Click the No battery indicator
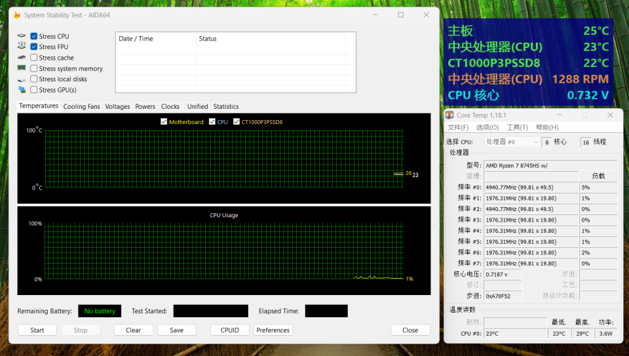Viewport: 629px width, 356px height. coord(100,311)
